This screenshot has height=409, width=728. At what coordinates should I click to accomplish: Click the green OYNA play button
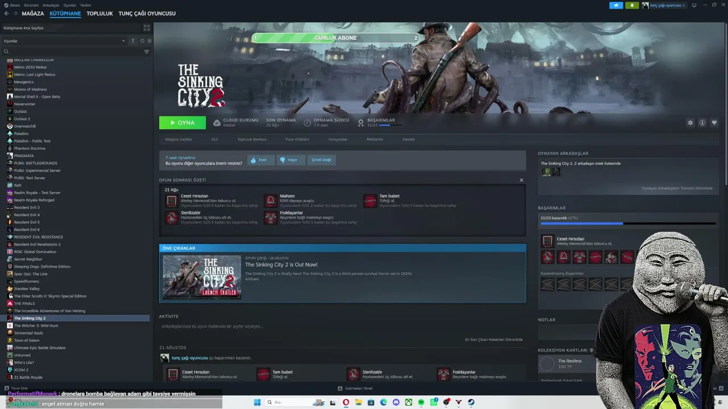pyautogui.click(x=183, y=123)
